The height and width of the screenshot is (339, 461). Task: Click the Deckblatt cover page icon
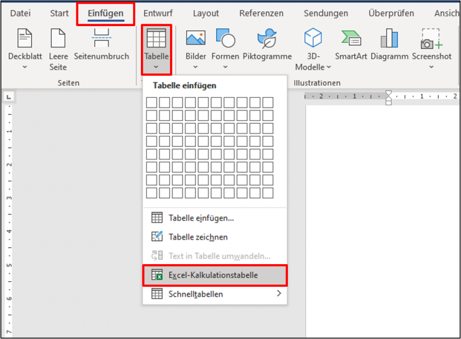[x=25, y=39]
